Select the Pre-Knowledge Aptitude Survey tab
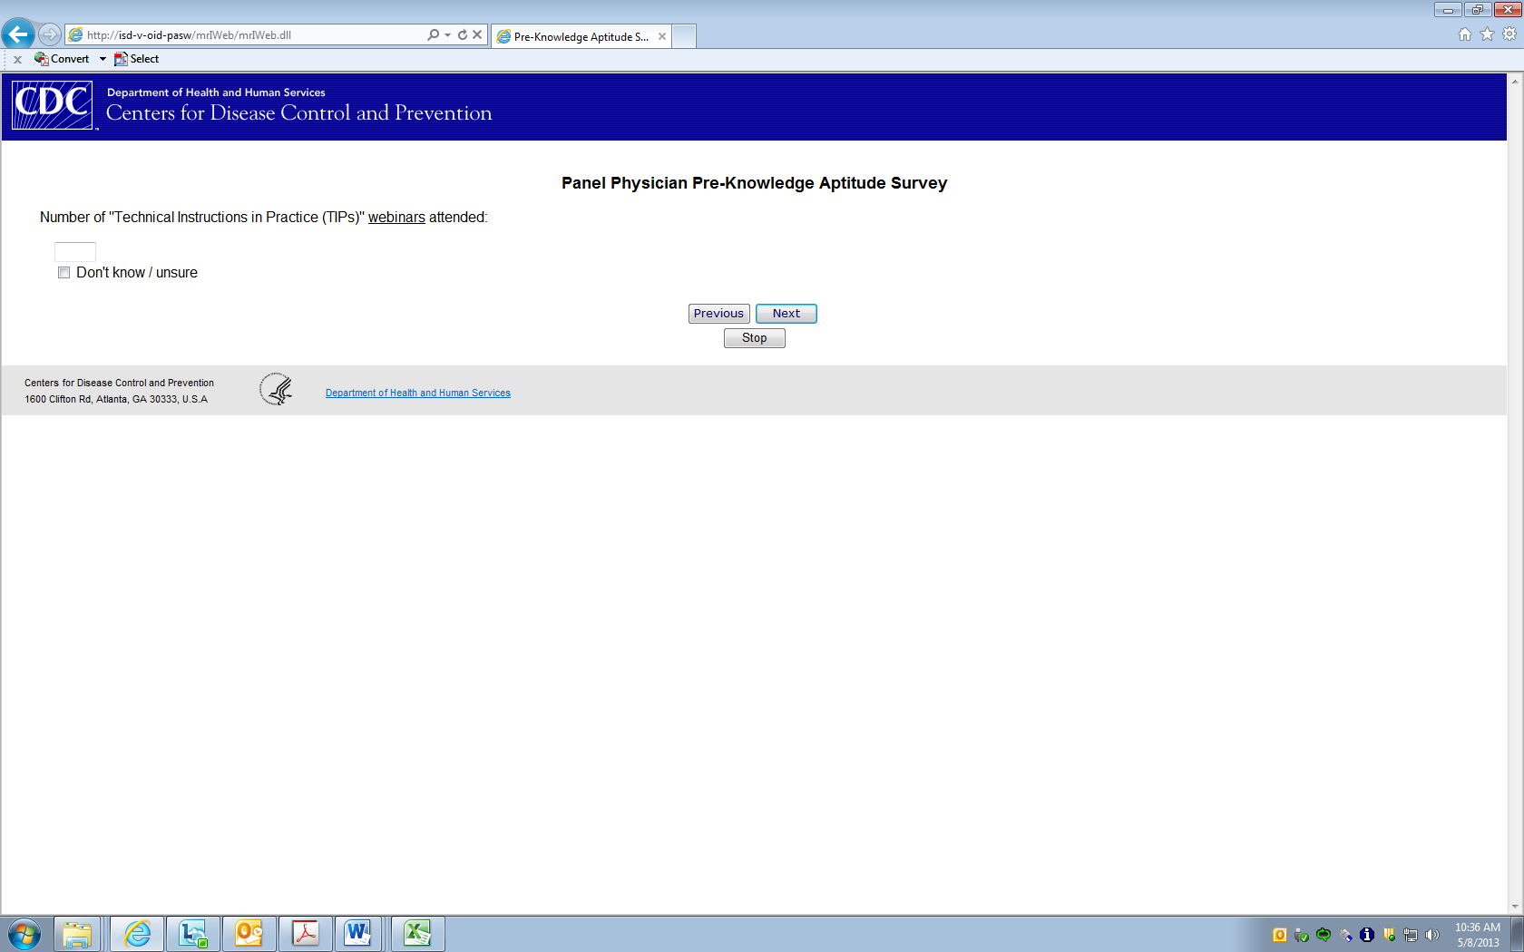 (x=581, y=36)
